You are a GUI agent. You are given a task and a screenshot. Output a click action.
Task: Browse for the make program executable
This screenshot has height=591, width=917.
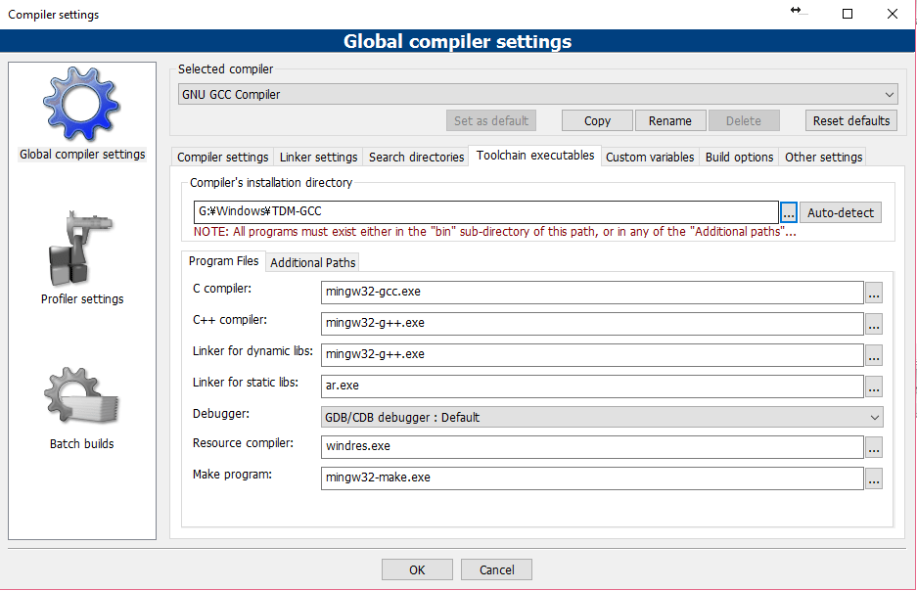click(874, 478)
